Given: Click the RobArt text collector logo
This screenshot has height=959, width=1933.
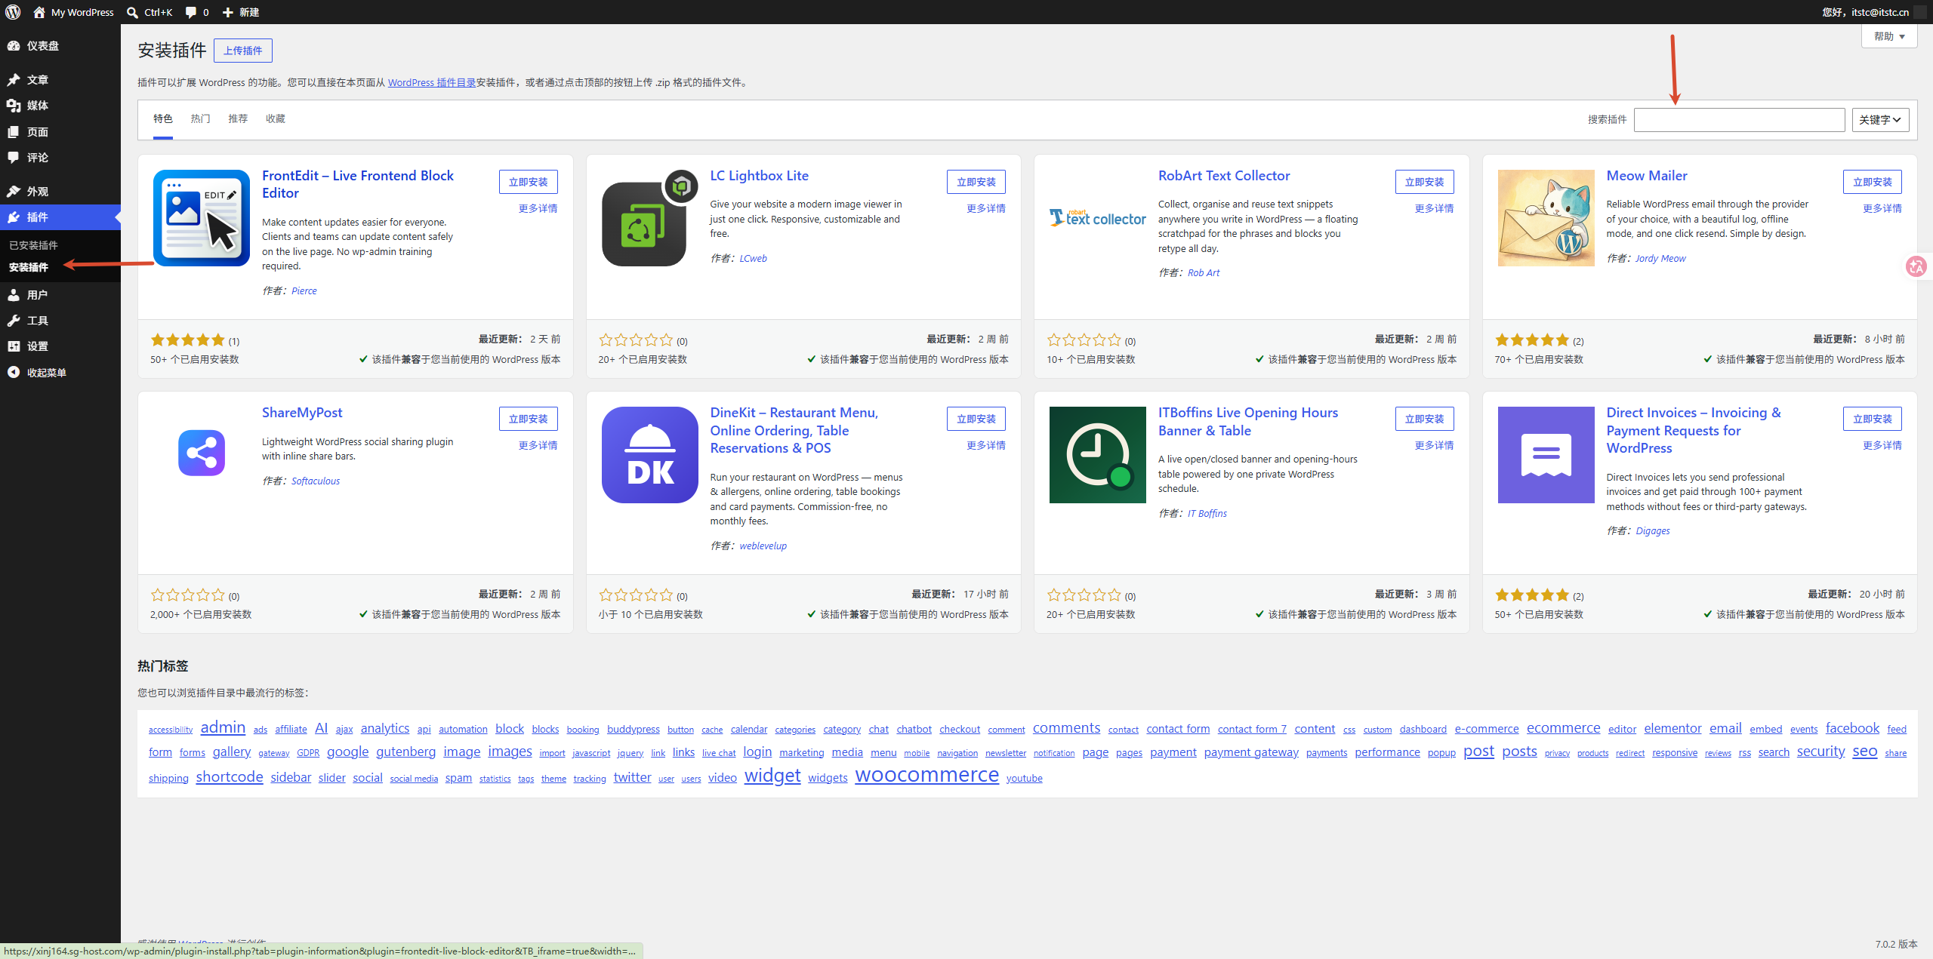Looking at the screenshot, I should point(1098,218).
